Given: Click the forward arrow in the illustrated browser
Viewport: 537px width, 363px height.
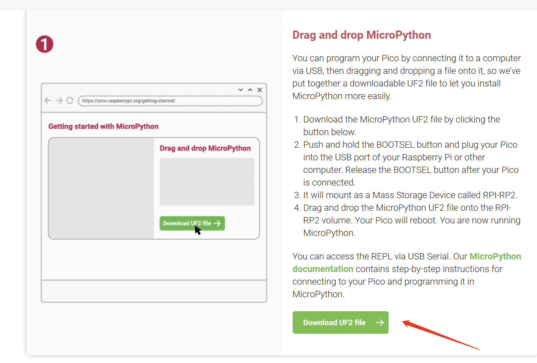Looking at the screenshot, I should [x=59, y=100].
